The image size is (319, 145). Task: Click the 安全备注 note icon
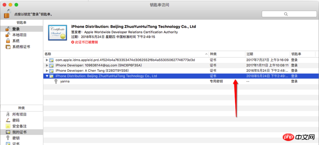coord(8,126)
